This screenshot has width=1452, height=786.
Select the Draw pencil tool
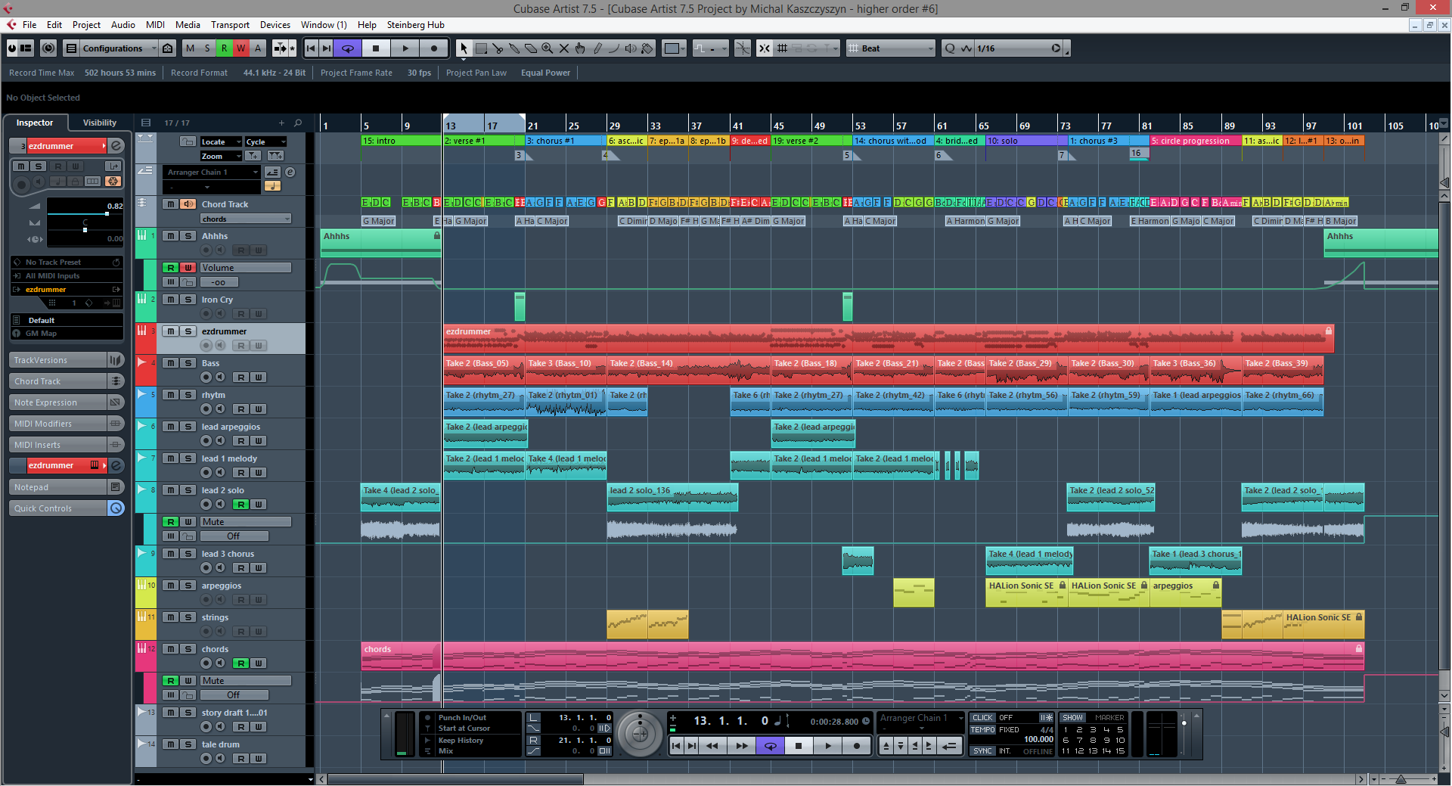[x=597, y=48]
